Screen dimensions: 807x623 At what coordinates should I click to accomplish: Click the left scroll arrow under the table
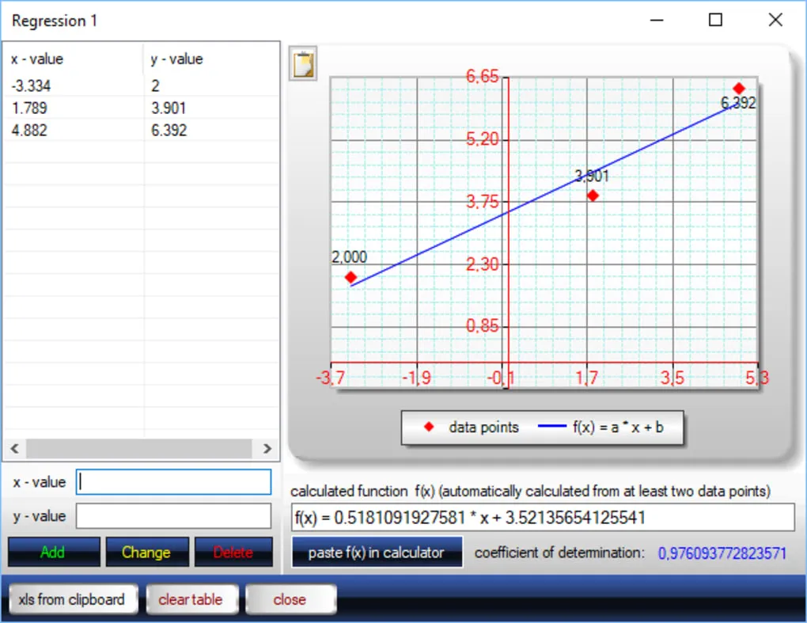coord(14,449)
